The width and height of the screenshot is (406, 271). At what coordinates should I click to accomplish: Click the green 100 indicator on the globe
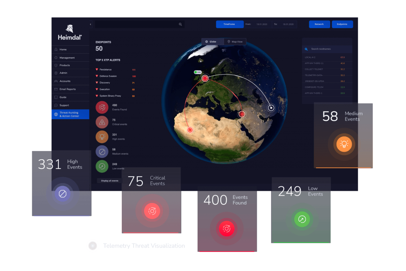point(198,72)
